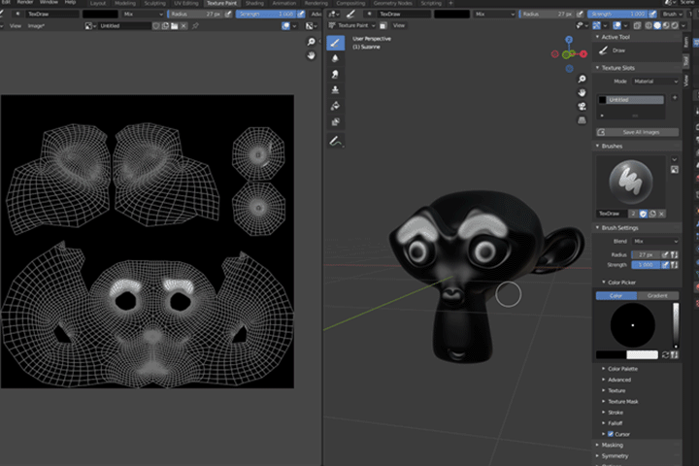Click the open image folder icon
The image size is (699, 466).
click(x=175, y=26)
